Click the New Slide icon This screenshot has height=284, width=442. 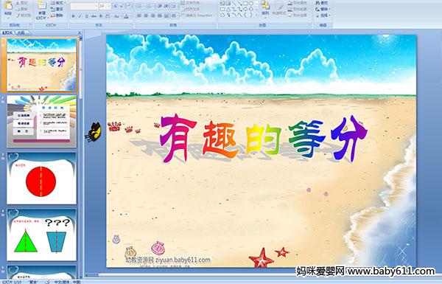(42, 6)
